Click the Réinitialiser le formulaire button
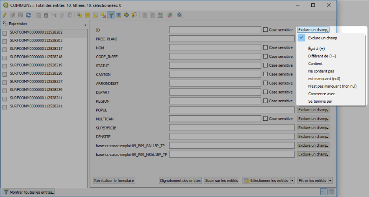 click(114, 181)
